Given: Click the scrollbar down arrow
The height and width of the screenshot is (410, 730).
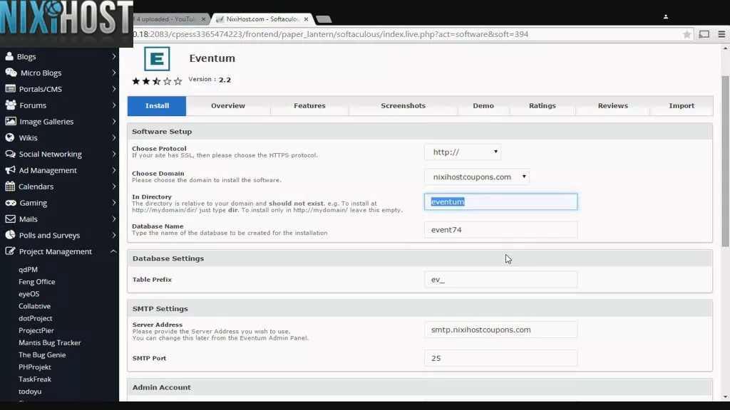Looking at the screenshot, I should [725, 397].
